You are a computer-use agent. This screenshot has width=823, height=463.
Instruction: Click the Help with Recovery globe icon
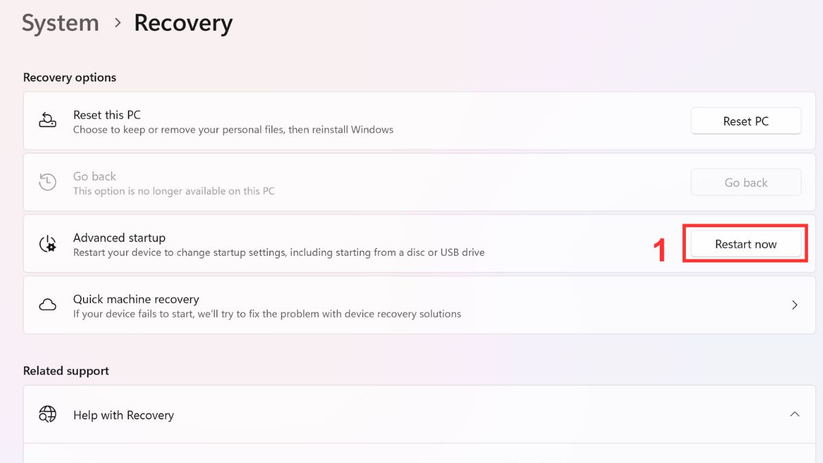[x=47, y=414]
